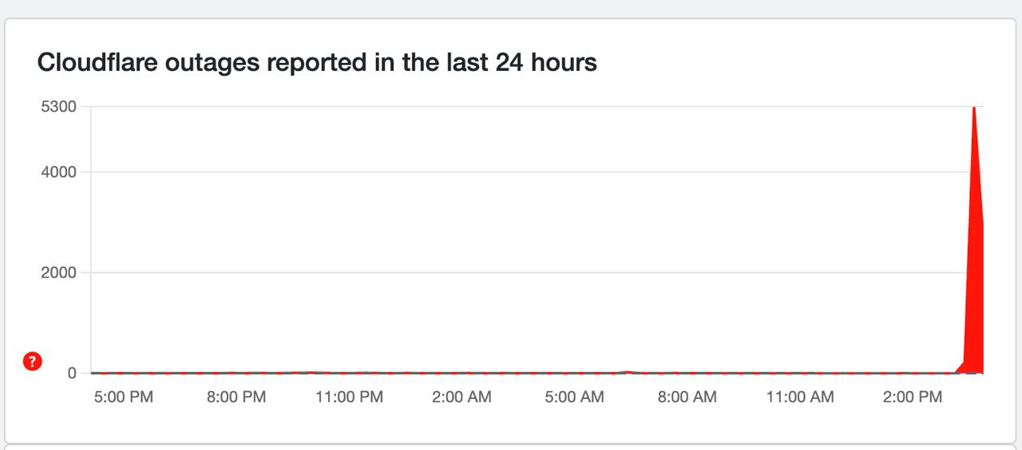Click the 4000 horizontal gridline mid-chart
The image size is (1022, 450).
[527, 172]
